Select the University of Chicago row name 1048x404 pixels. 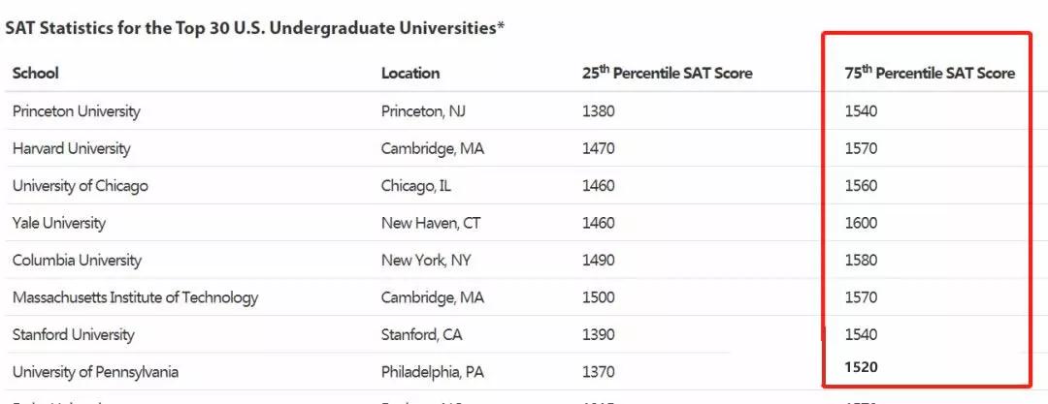[81, 186]
